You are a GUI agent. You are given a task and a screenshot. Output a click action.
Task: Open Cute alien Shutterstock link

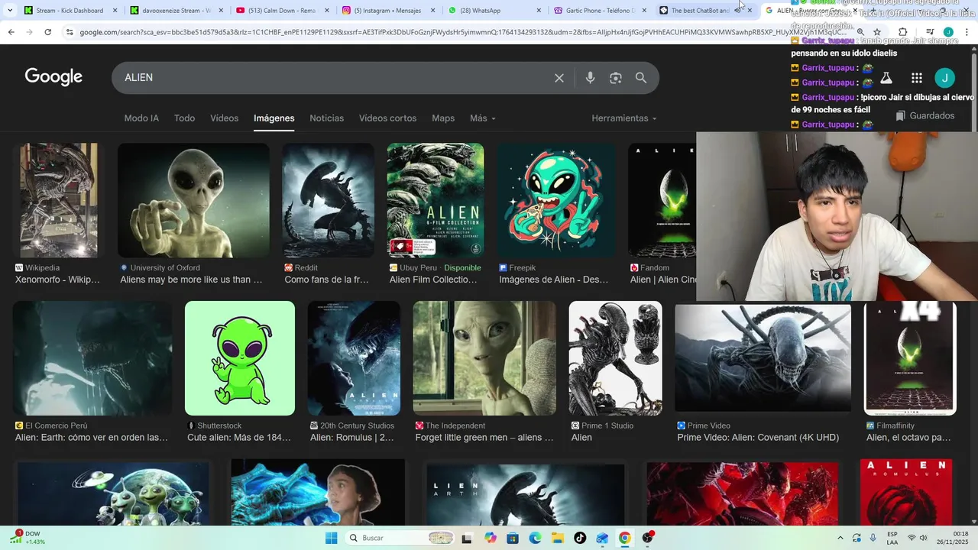[239, 438]
